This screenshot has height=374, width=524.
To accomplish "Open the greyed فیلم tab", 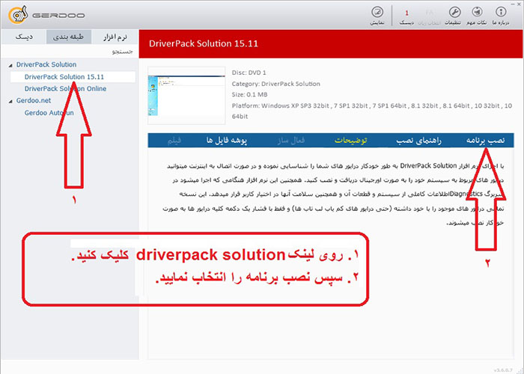I will pyautogui.click(x=174, y=141).
